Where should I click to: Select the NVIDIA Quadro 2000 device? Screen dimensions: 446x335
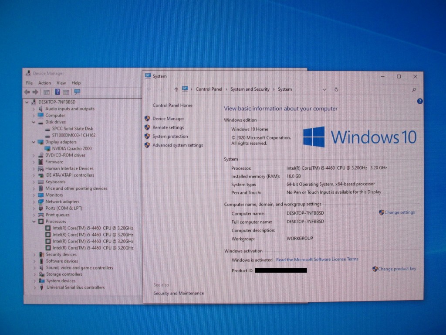tap(71, 149)
